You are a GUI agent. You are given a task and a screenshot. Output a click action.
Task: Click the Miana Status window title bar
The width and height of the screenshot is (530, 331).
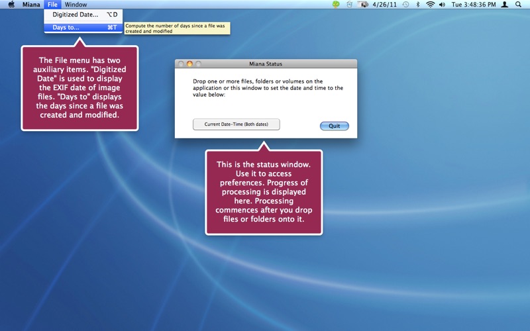click(266, 64)
